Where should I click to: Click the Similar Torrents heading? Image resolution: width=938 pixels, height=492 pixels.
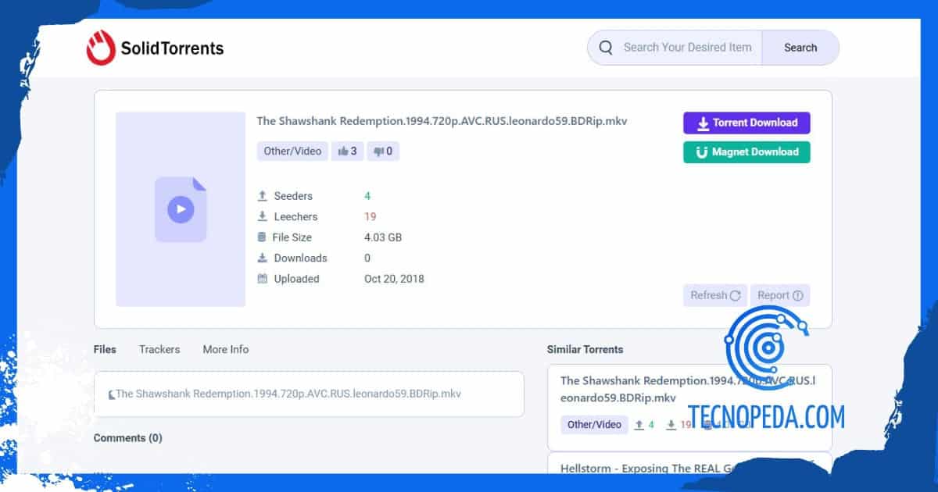585,349
